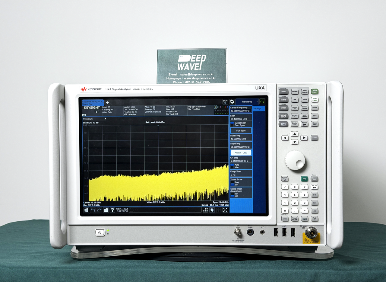Edit the CF Step value field

[241, 161]
